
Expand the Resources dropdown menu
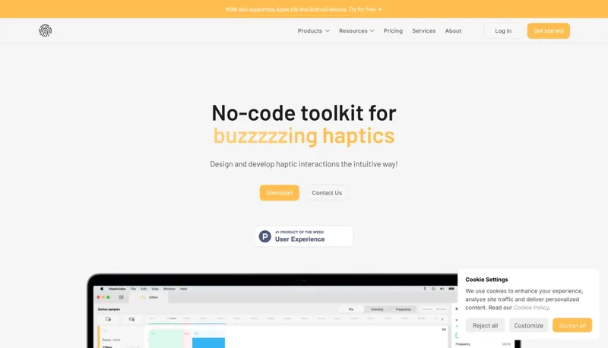coord(356,30)
